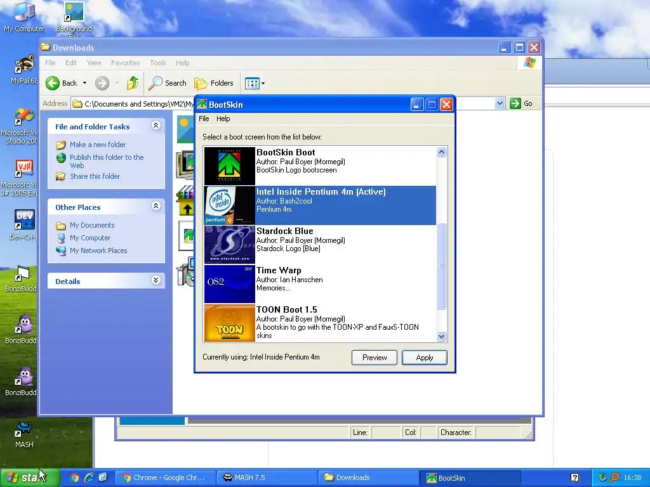The height and width of the screenshot is (487, 650).
Task: Open the Downloads window View menu
Action: click(94, 63)
